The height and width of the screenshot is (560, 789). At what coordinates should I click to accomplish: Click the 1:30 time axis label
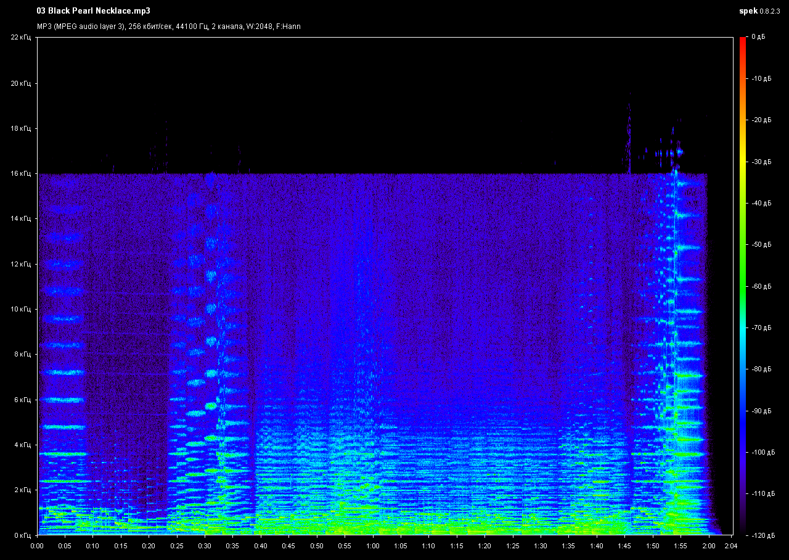[540, 546]
